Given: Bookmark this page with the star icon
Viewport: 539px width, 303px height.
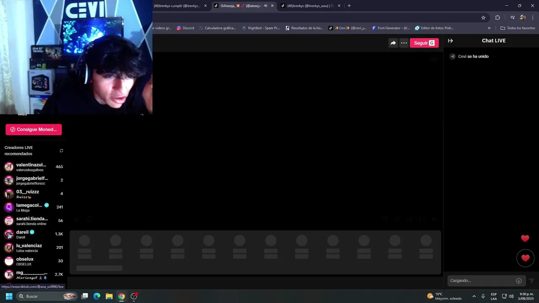Looking at the screenshot, I should click(x=483, y=18).
